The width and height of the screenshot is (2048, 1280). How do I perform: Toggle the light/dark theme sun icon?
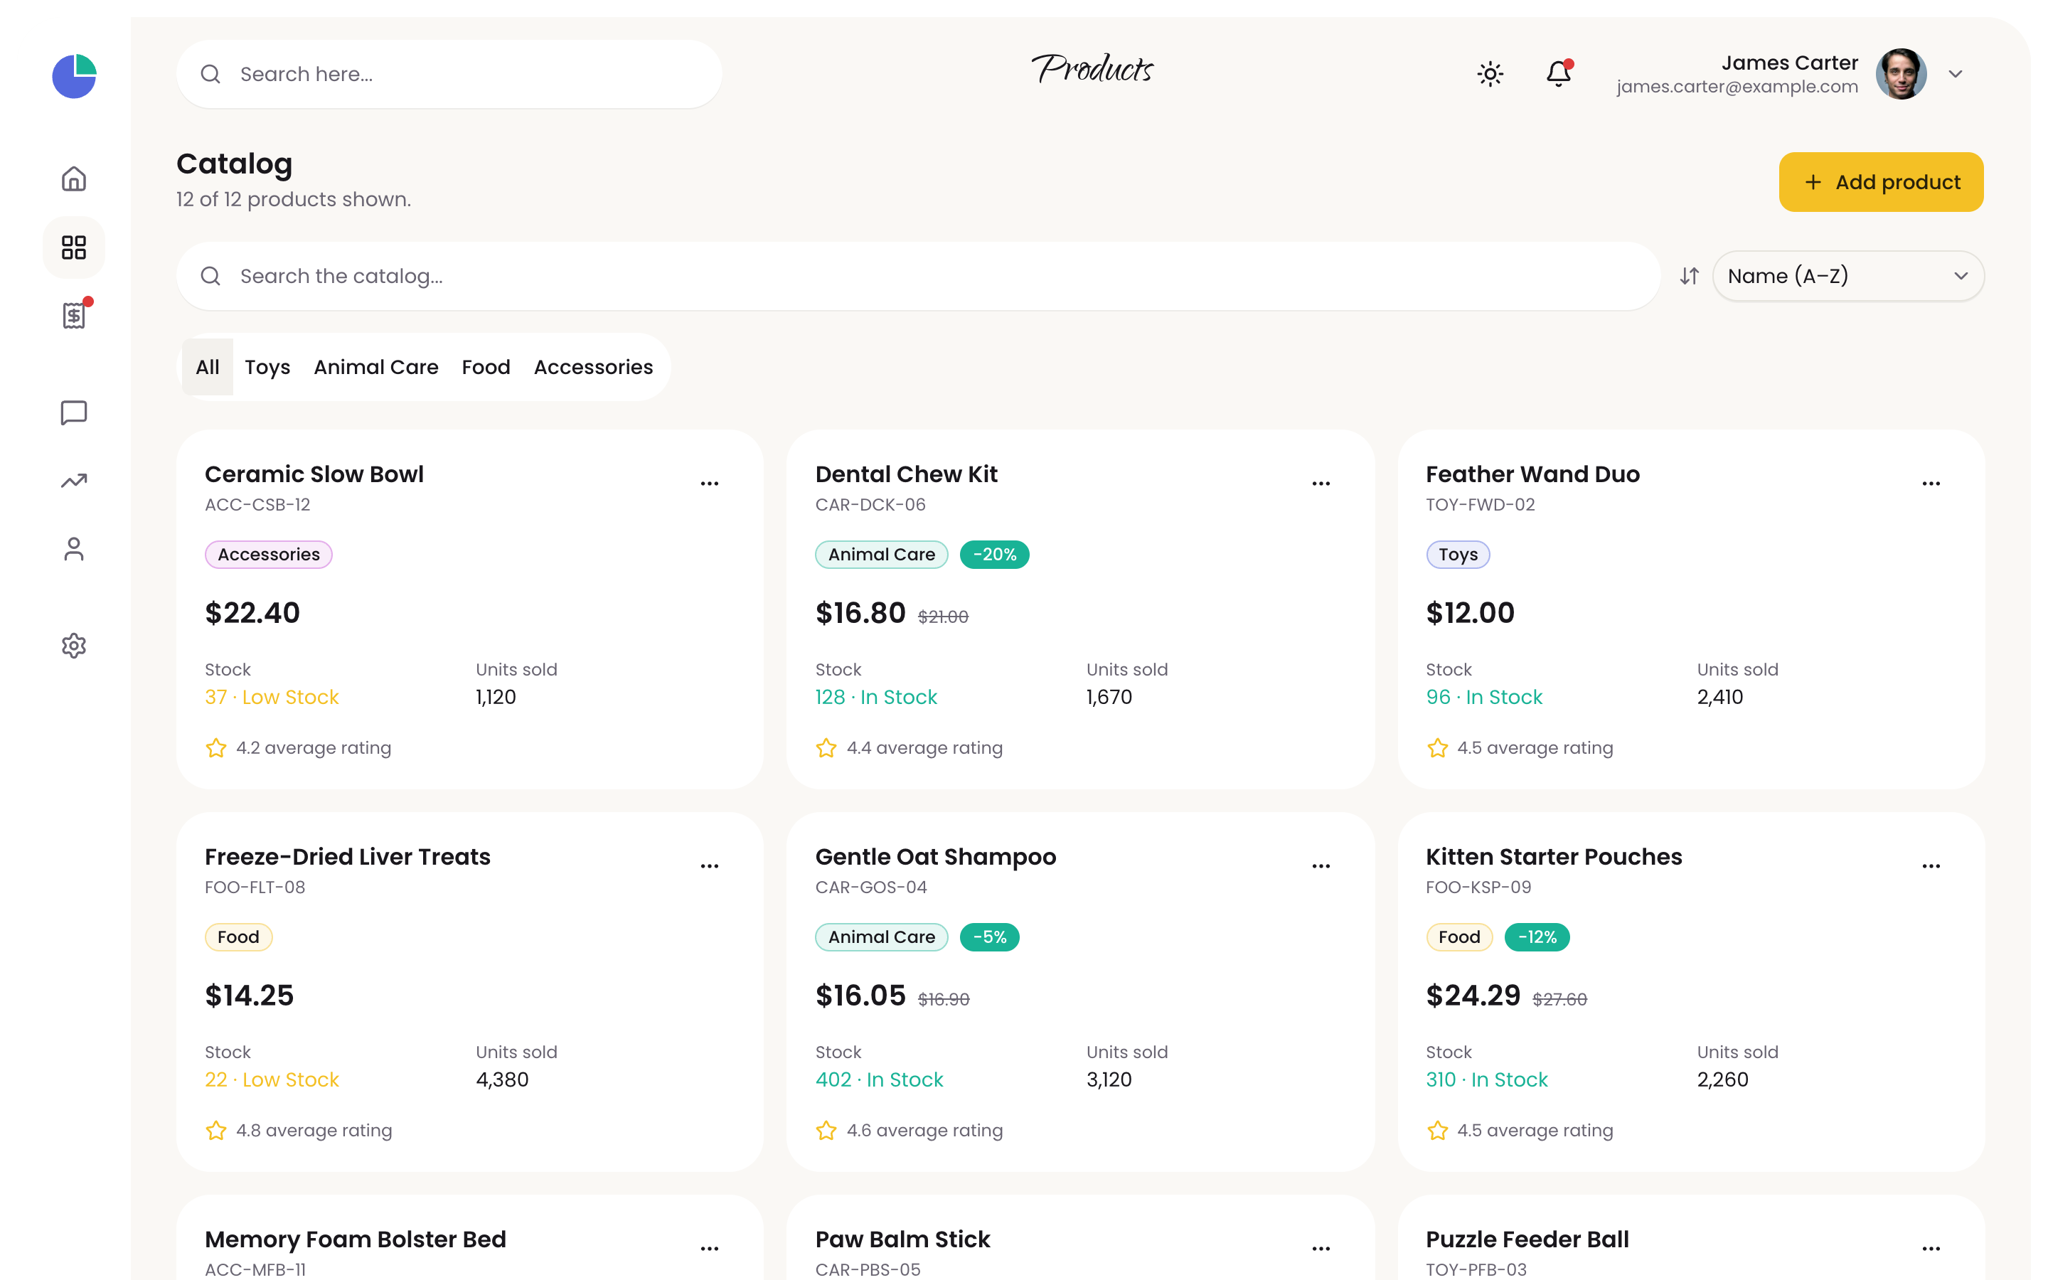coord(1490,74)
